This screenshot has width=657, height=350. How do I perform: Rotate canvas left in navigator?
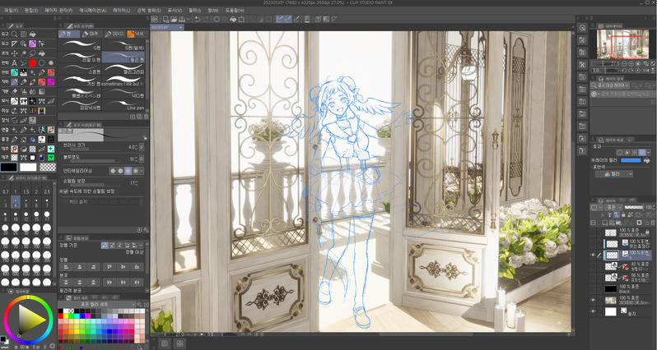pyautogui.click(x=624, y=71)
